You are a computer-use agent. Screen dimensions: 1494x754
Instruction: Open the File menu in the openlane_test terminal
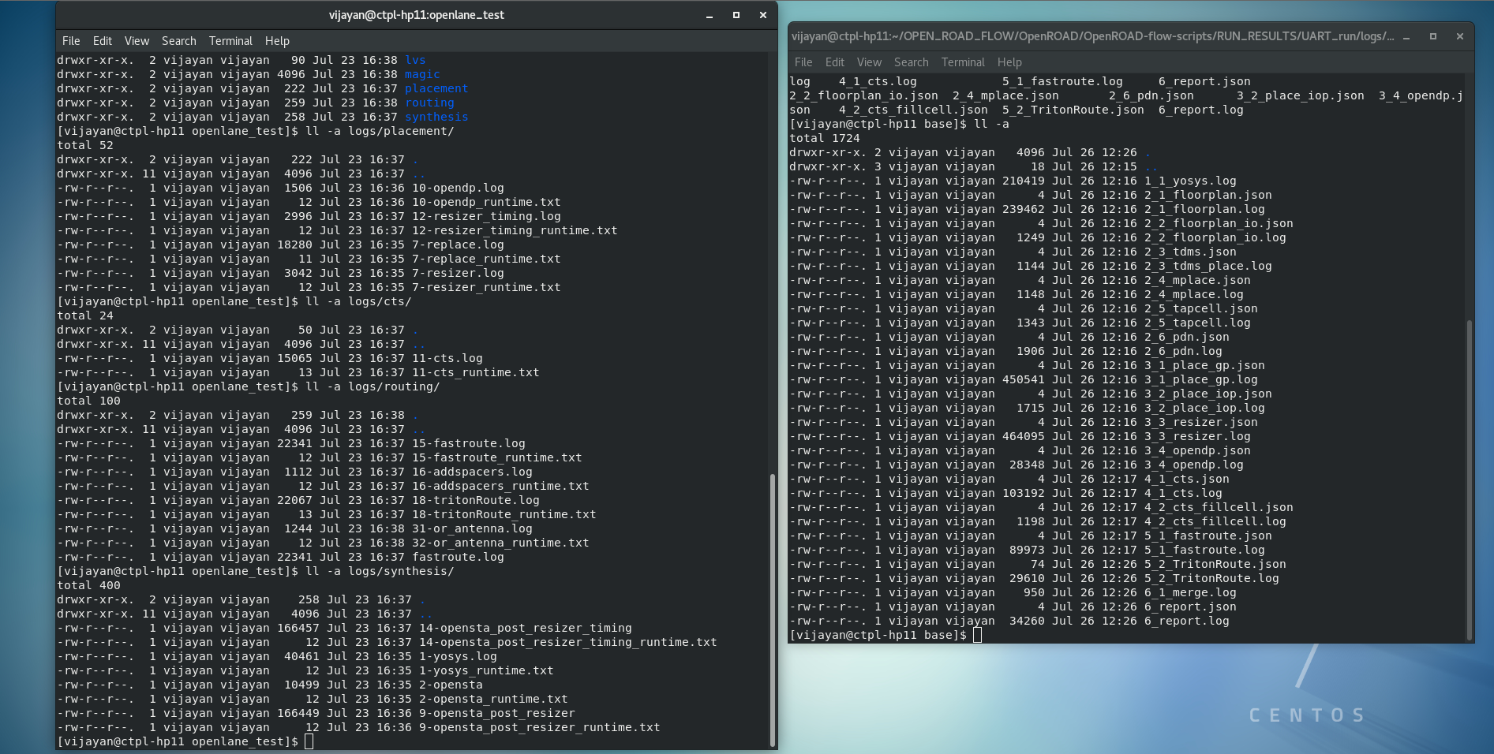pyautogui.click(x=70, y=40)
